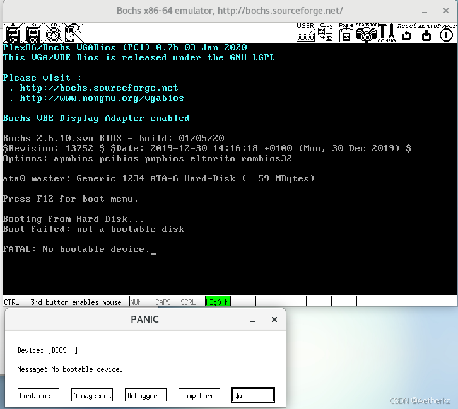Click the Paste clipboard icon
This screenshot has width=458, height=409.
(x=346, y=32)
